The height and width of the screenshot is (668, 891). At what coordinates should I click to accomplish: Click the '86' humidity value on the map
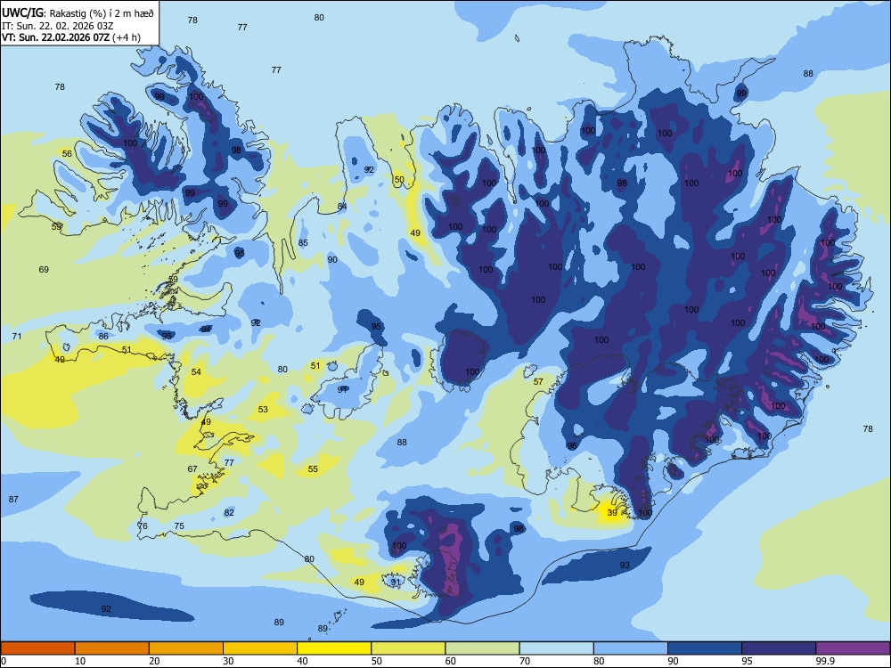point(103,337)
